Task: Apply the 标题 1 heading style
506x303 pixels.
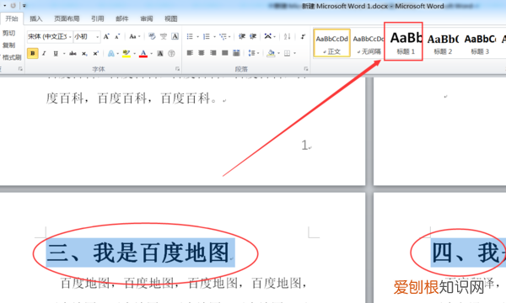Action: tap(403, 42)
